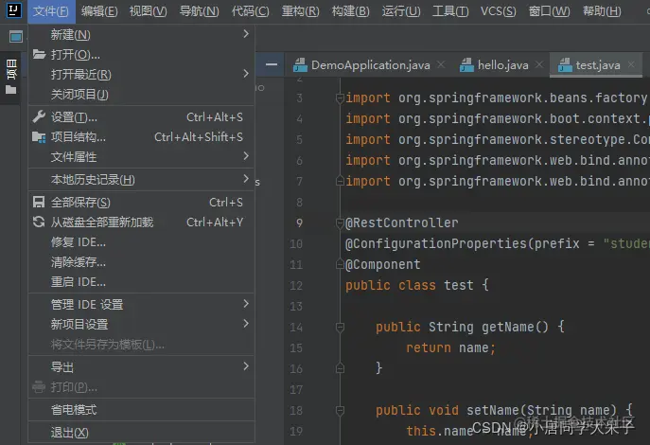Click the IntelliJ IDEA logo icon
650x445 pixels.
[13, 10]
